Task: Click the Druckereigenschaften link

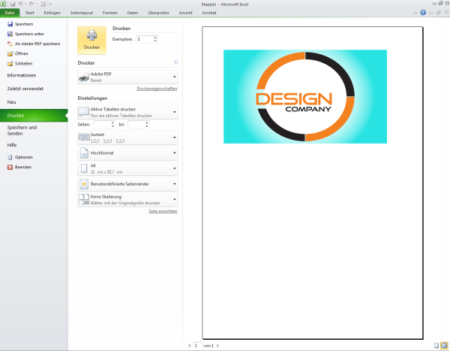Action: coord(157,89)
